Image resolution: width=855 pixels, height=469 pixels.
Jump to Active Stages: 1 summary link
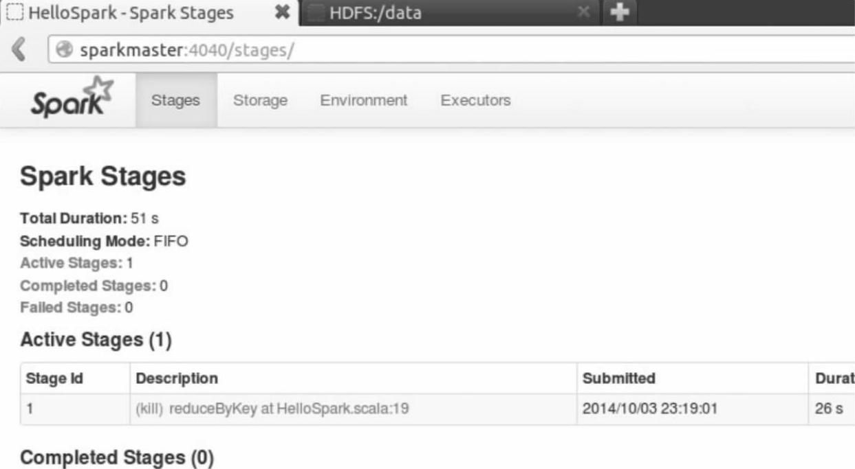click(x=76, y=263)
